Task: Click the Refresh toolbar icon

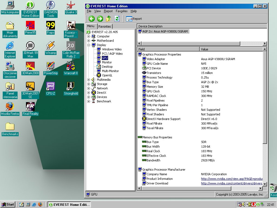Action: click(117, 19)
